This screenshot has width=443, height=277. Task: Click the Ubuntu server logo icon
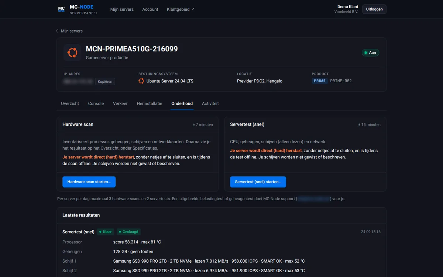tap(72, 52)
